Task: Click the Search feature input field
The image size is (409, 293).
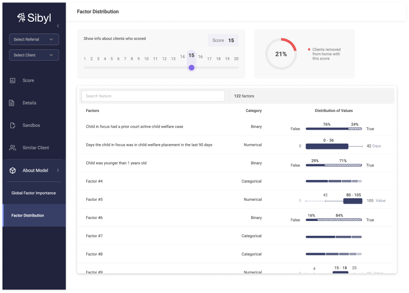Action: pyautogui.click(x=153, y=96)
